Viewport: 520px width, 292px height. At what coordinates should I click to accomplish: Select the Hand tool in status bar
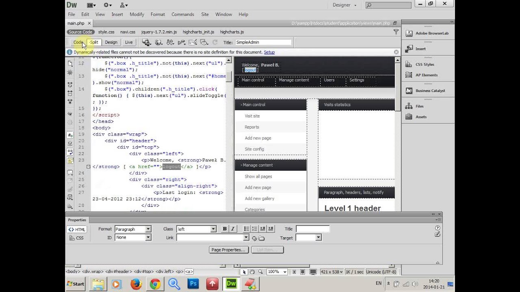pos(252,272)
